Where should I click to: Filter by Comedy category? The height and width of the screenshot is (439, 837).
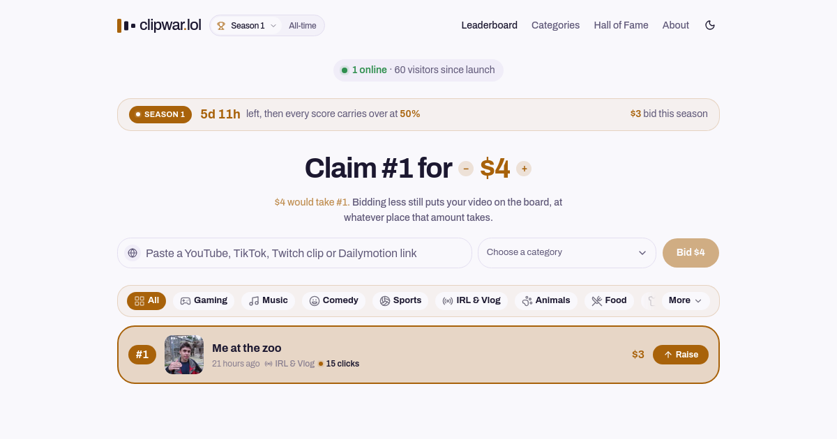333,300
